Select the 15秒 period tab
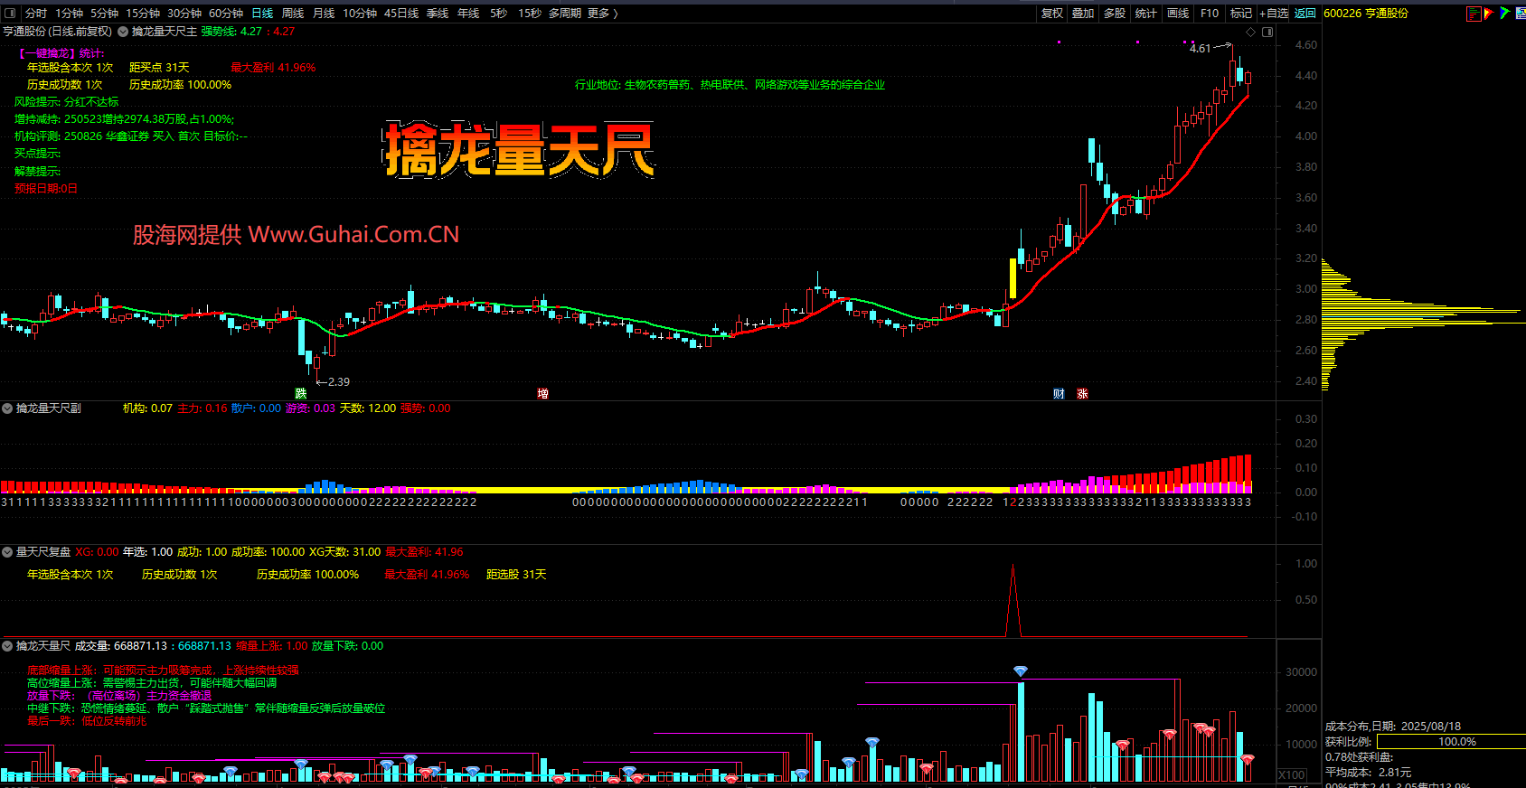Image resolution: width=1526 pixels, height=788 pixels. (530, 14)
